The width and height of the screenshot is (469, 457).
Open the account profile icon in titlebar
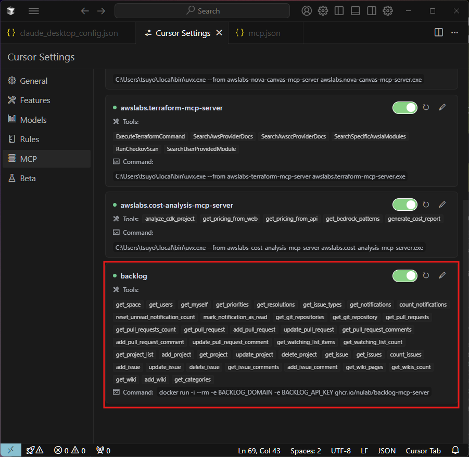click(x=306, y=10)
